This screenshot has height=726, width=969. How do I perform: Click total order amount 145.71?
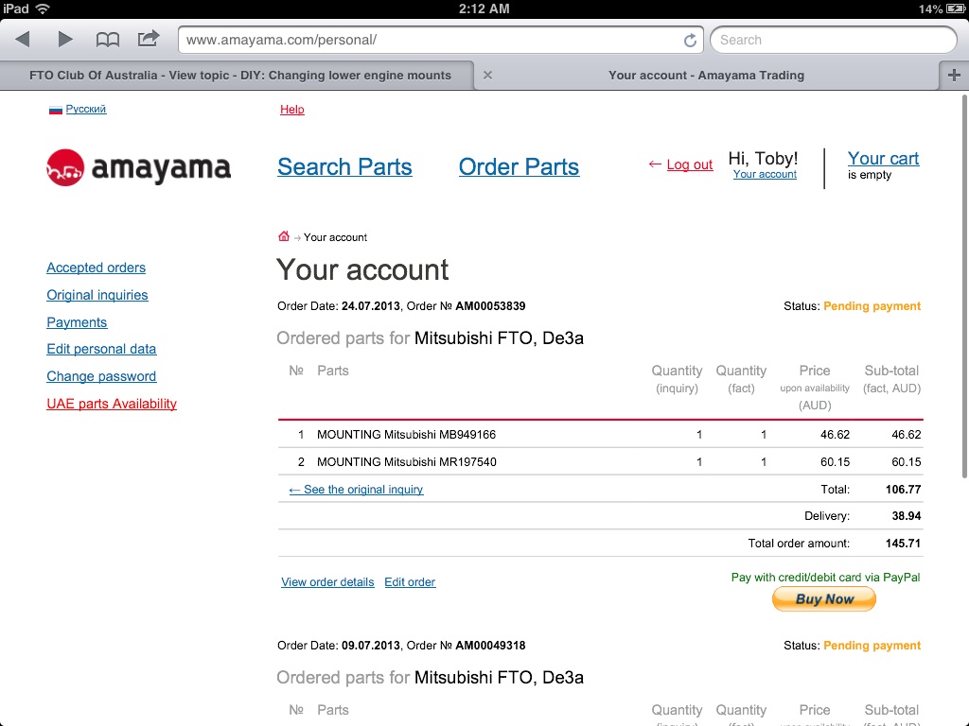[x=903, y=544]
